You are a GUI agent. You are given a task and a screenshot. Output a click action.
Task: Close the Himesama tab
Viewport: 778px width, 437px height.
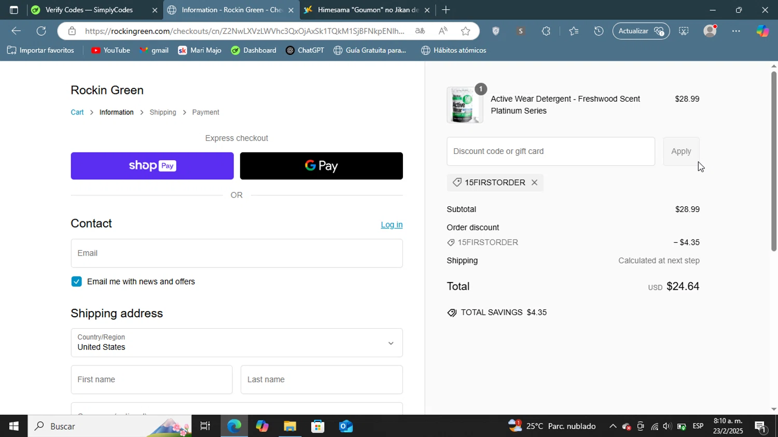pos(427,10)
